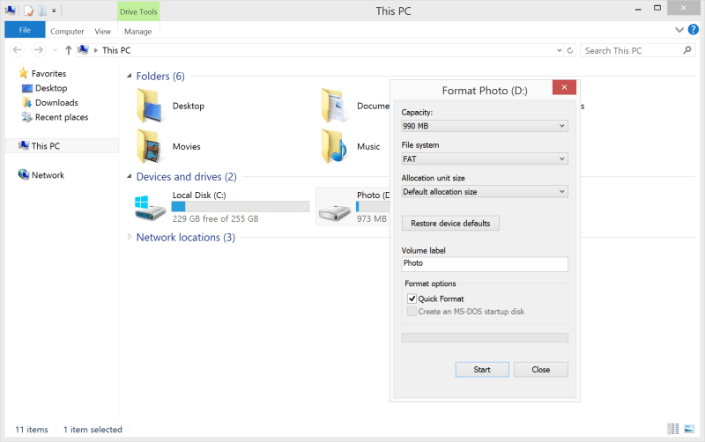Expand the Network locations (3) group

tap(129, 237)
